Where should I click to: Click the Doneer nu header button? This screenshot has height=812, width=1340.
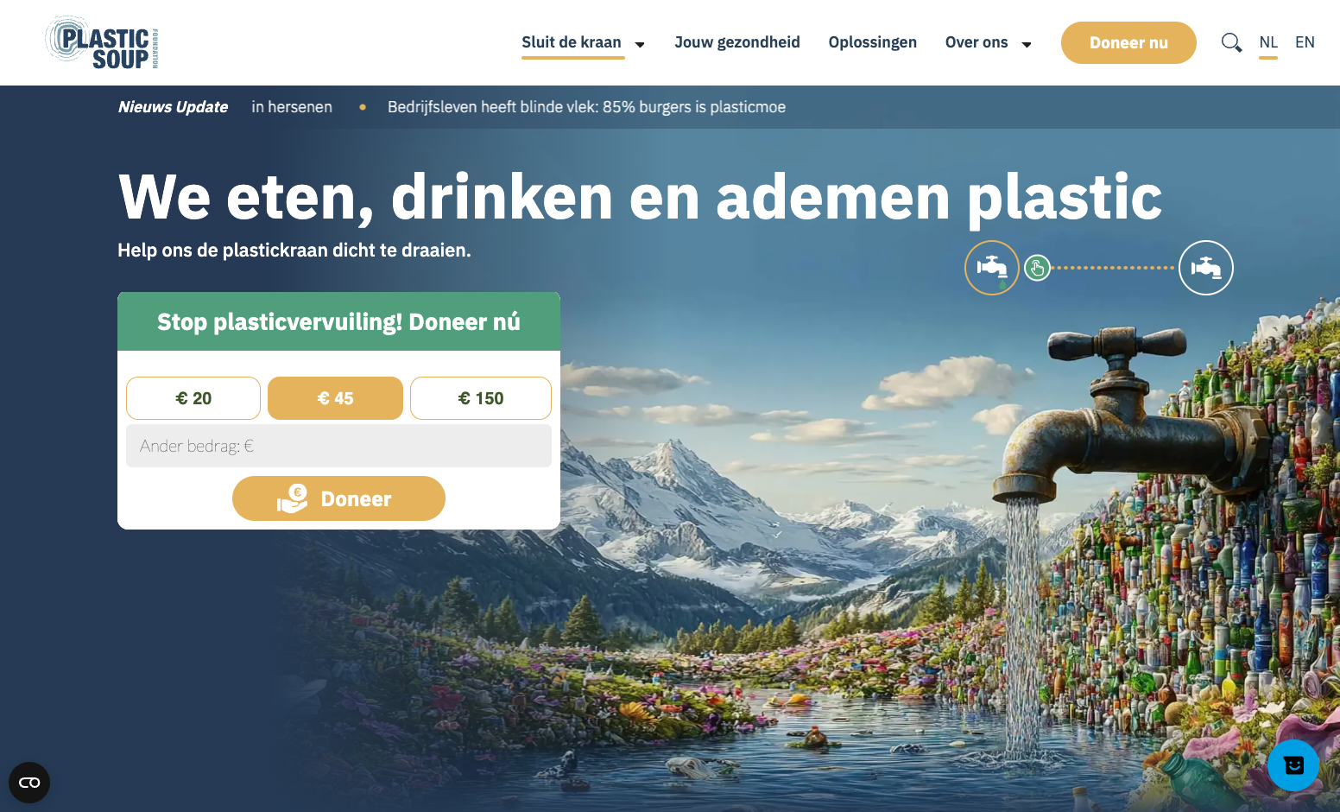point(1128,42)
